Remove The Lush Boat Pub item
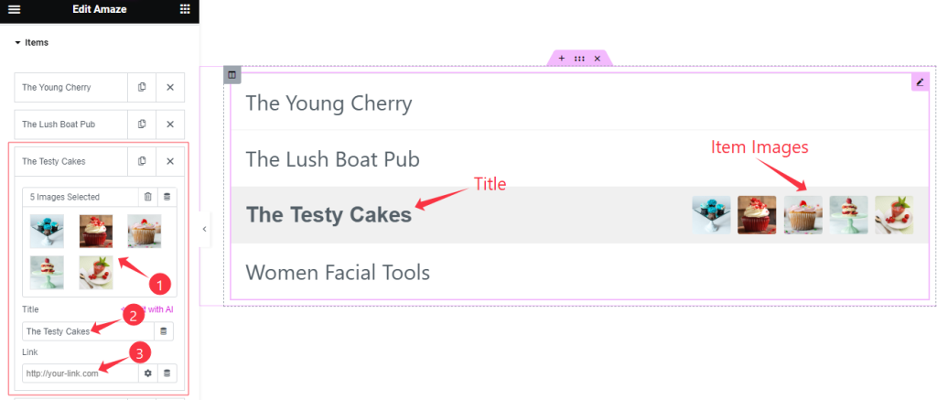Viewport: 937px width, 400px height. (x=170, y=124)
